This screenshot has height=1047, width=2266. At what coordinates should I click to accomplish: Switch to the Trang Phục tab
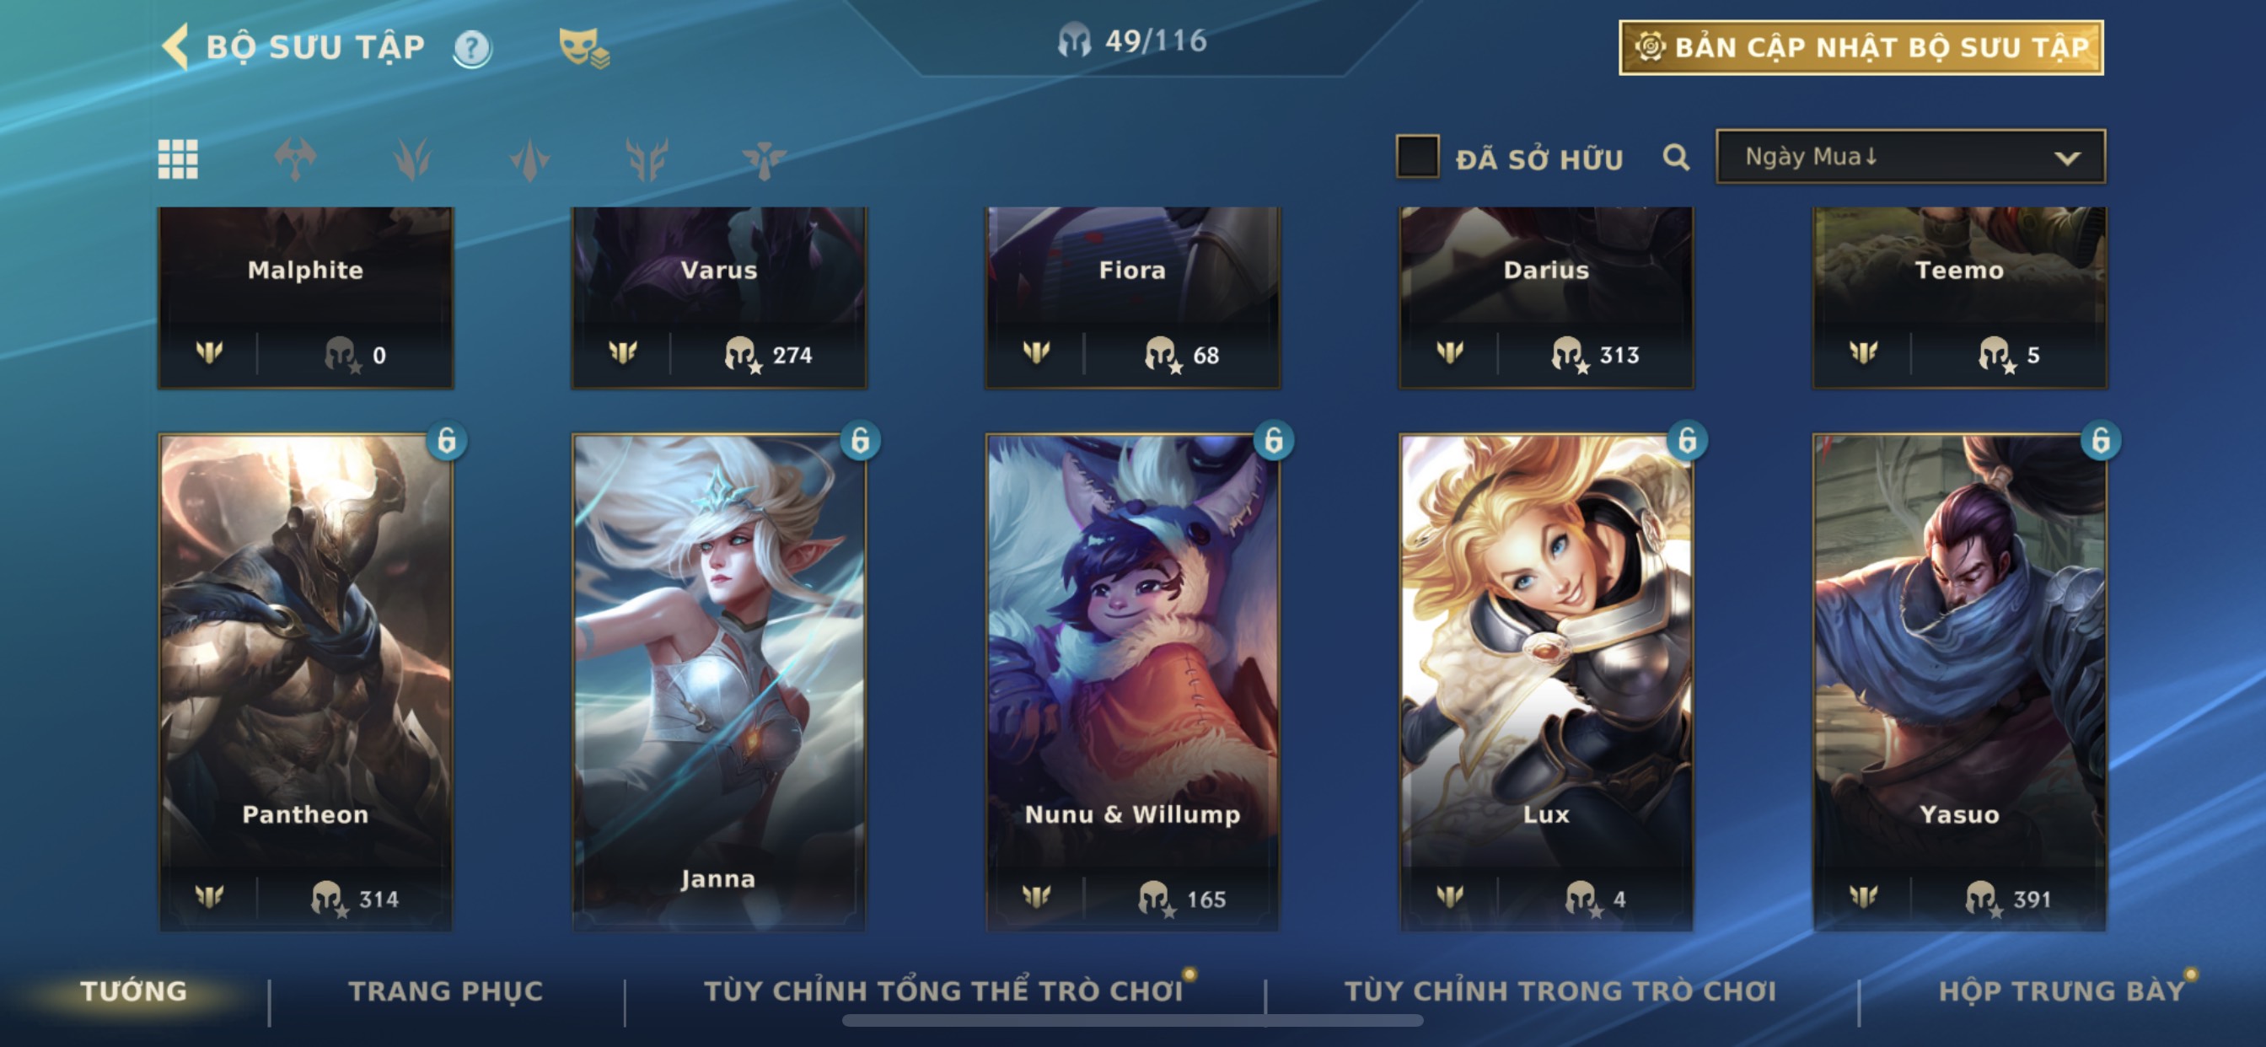(445, 991)
